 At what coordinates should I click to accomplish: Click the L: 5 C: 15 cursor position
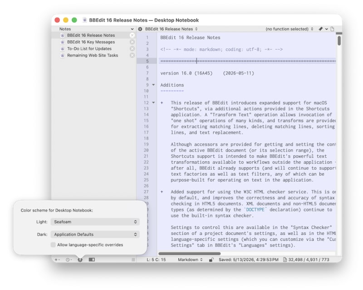[x=156, y=260]
